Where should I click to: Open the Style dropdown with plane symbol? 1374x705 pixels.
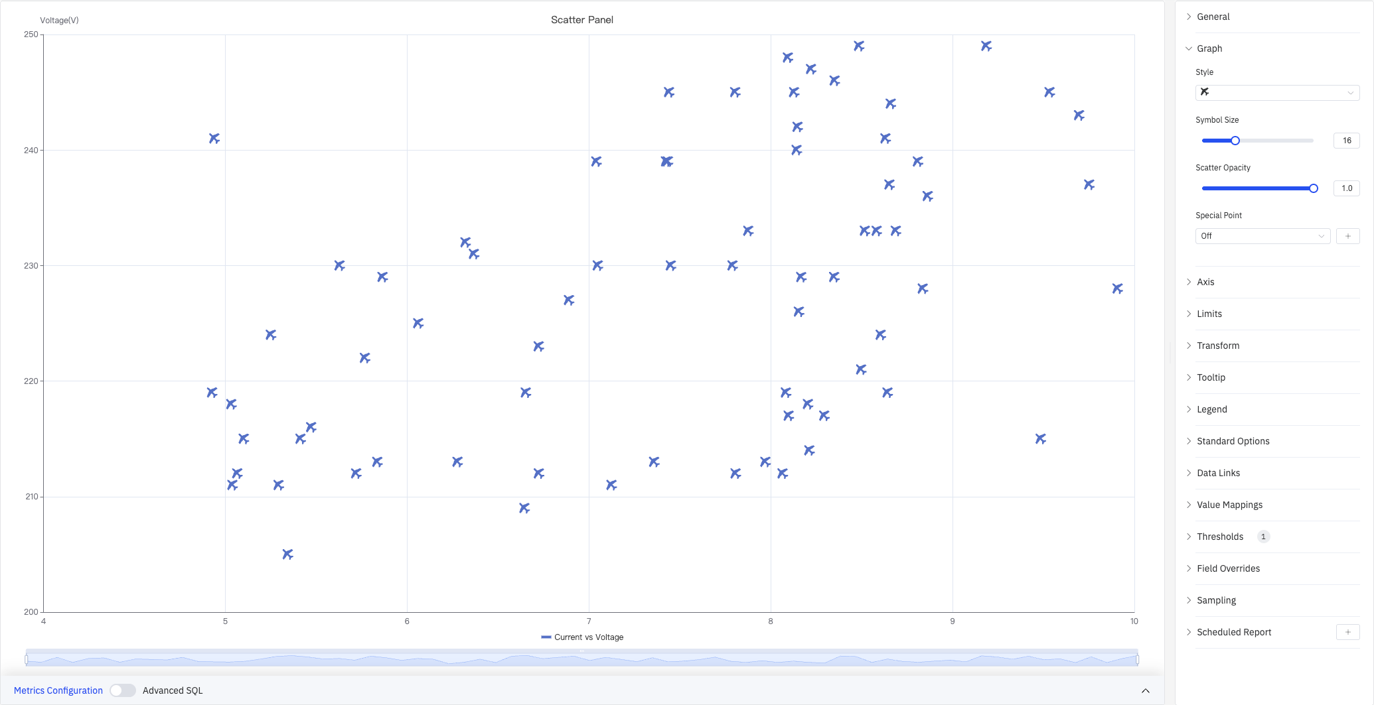1277,93
